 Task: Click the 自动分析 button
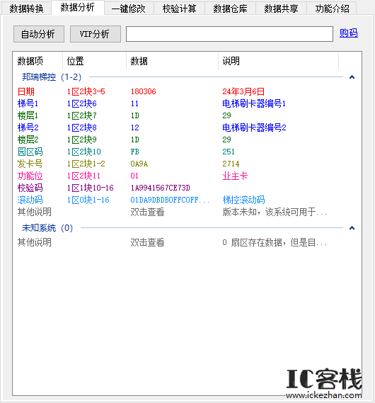39,34
